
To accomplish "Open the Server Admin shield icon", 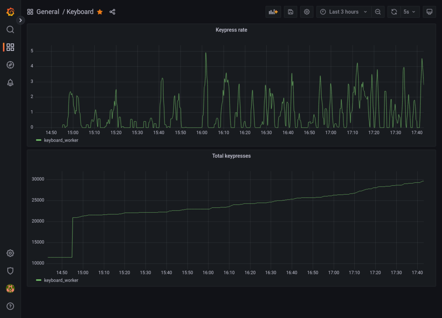I will (10, 271).
